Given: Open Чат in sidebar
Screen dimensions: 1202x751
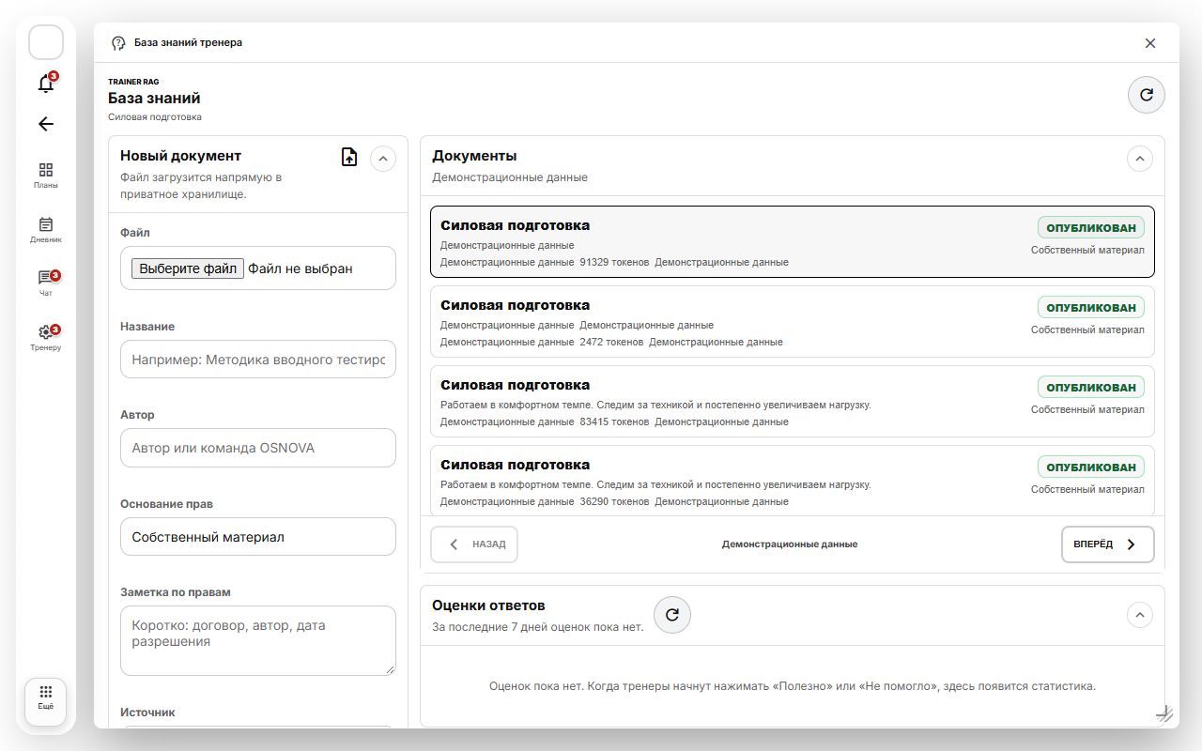Looking at the screenshot, I should [46, 284].
